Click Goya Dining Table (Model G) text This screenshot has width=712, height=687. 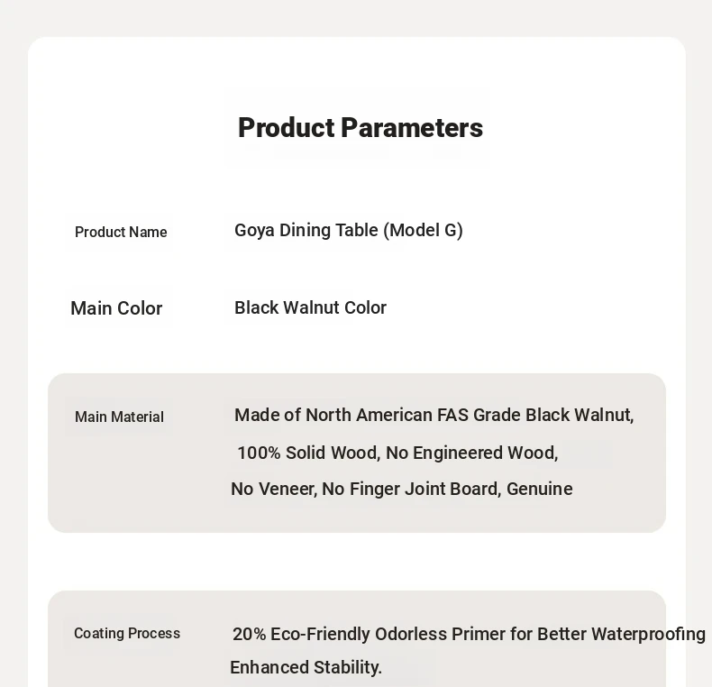349,231
